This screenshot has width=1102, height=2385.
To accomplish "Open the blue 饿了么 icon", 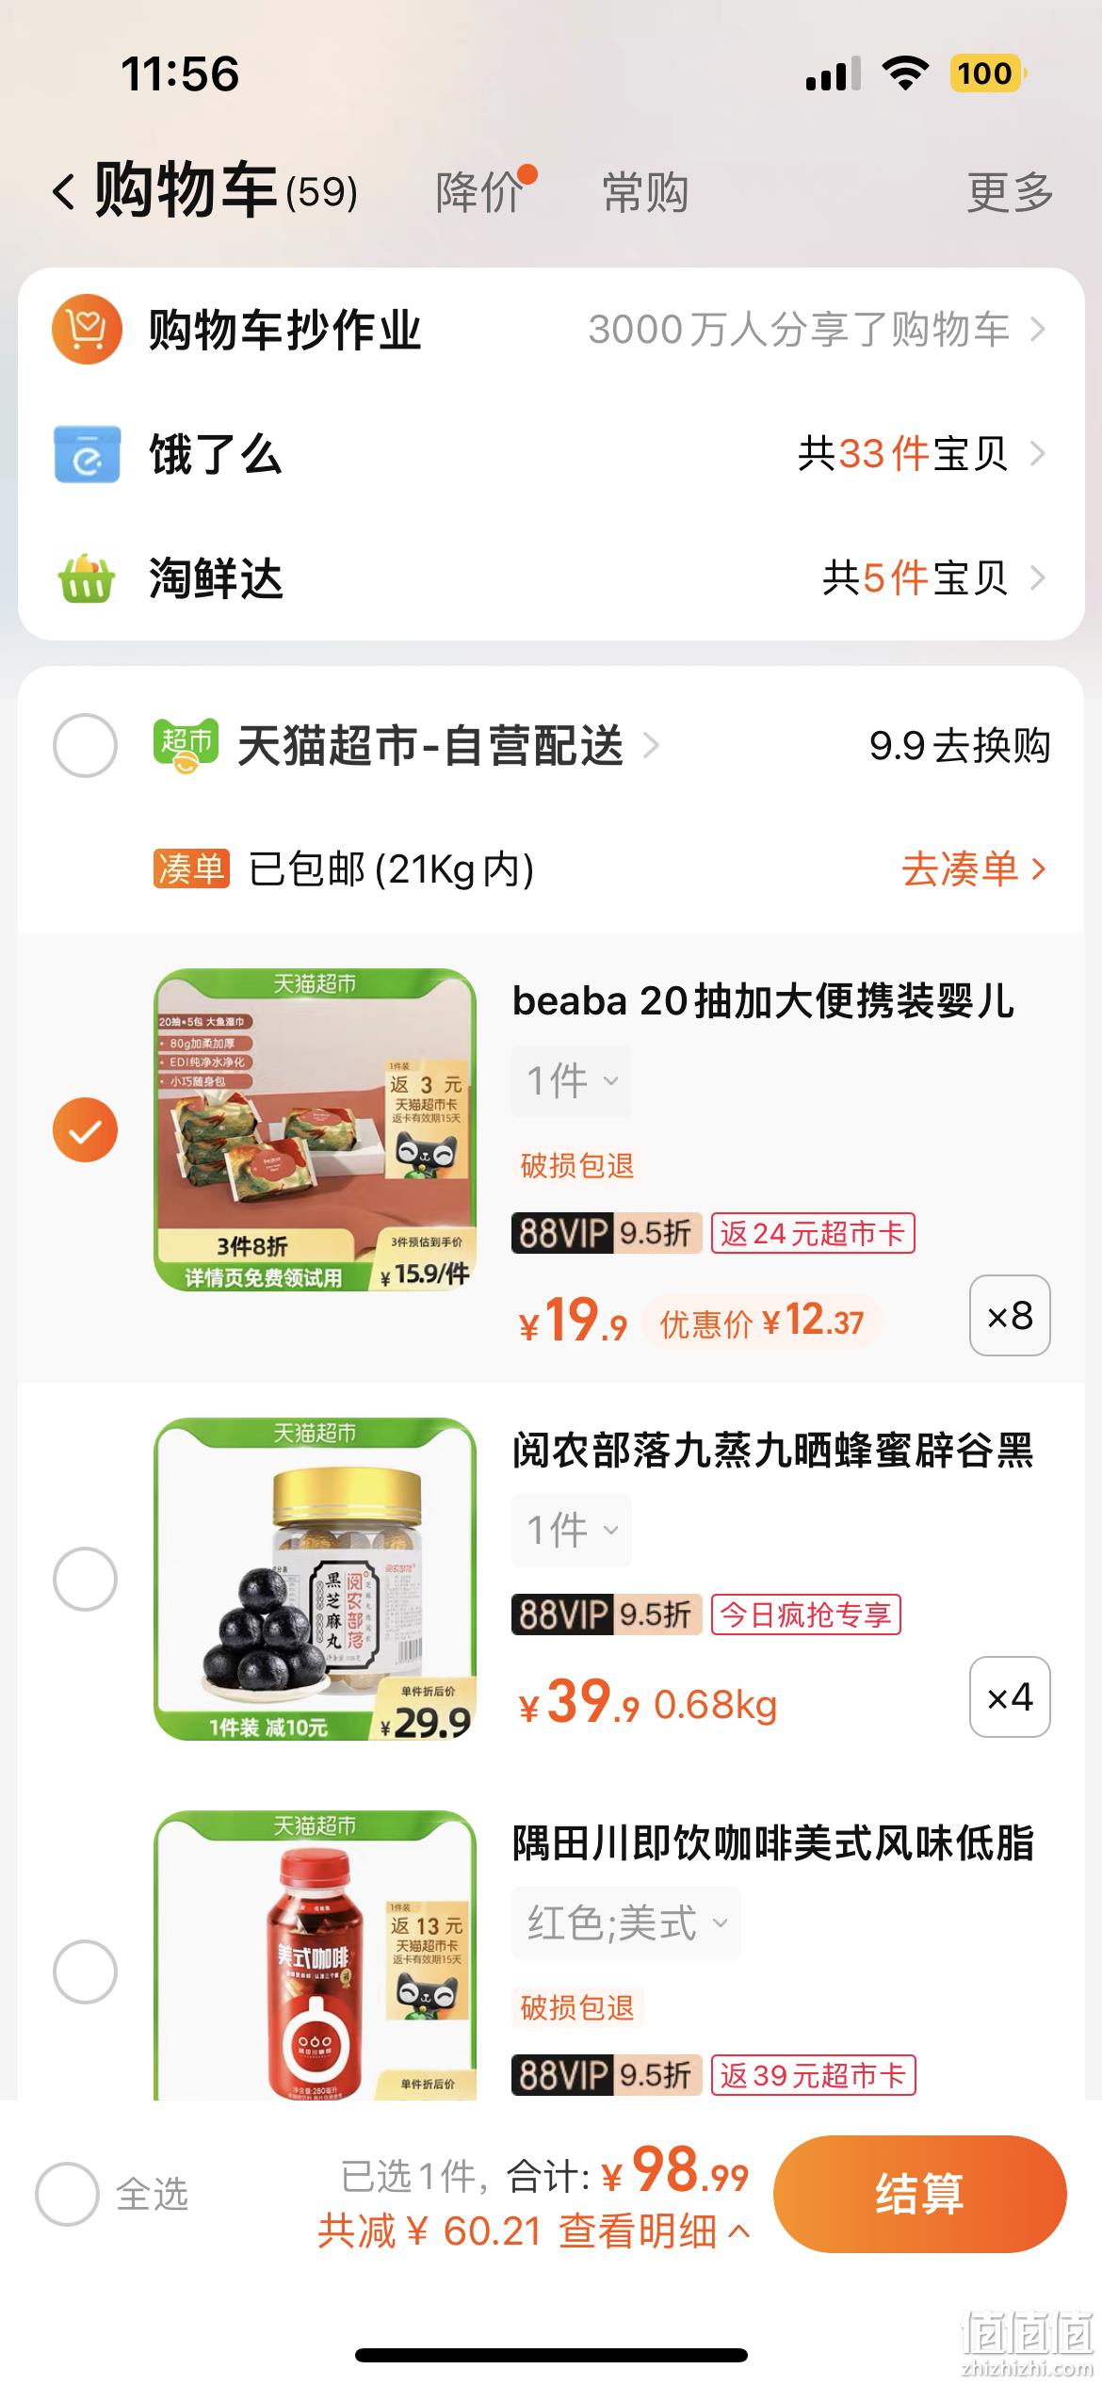I will (x=87, y=454).
